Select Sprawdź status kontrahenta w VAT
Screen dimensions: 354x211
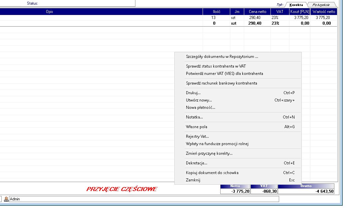coord(216,66)
